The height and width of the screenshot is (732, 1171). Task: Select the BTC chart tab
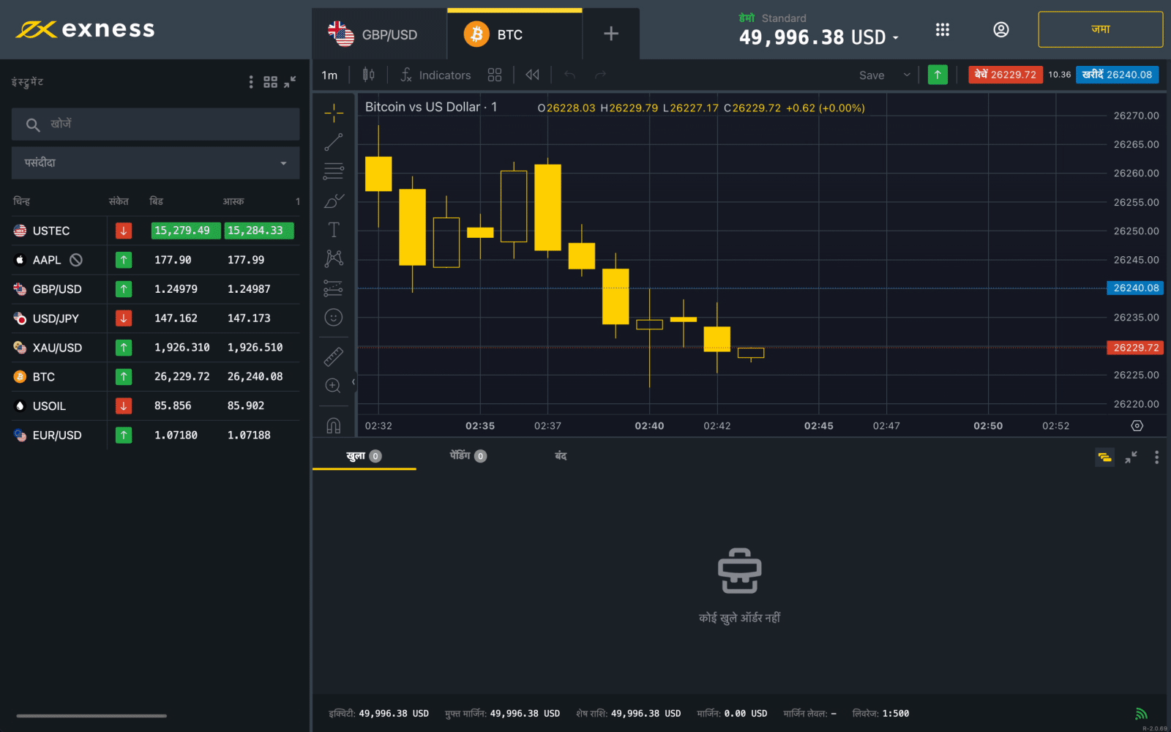[x=515, y=34]
